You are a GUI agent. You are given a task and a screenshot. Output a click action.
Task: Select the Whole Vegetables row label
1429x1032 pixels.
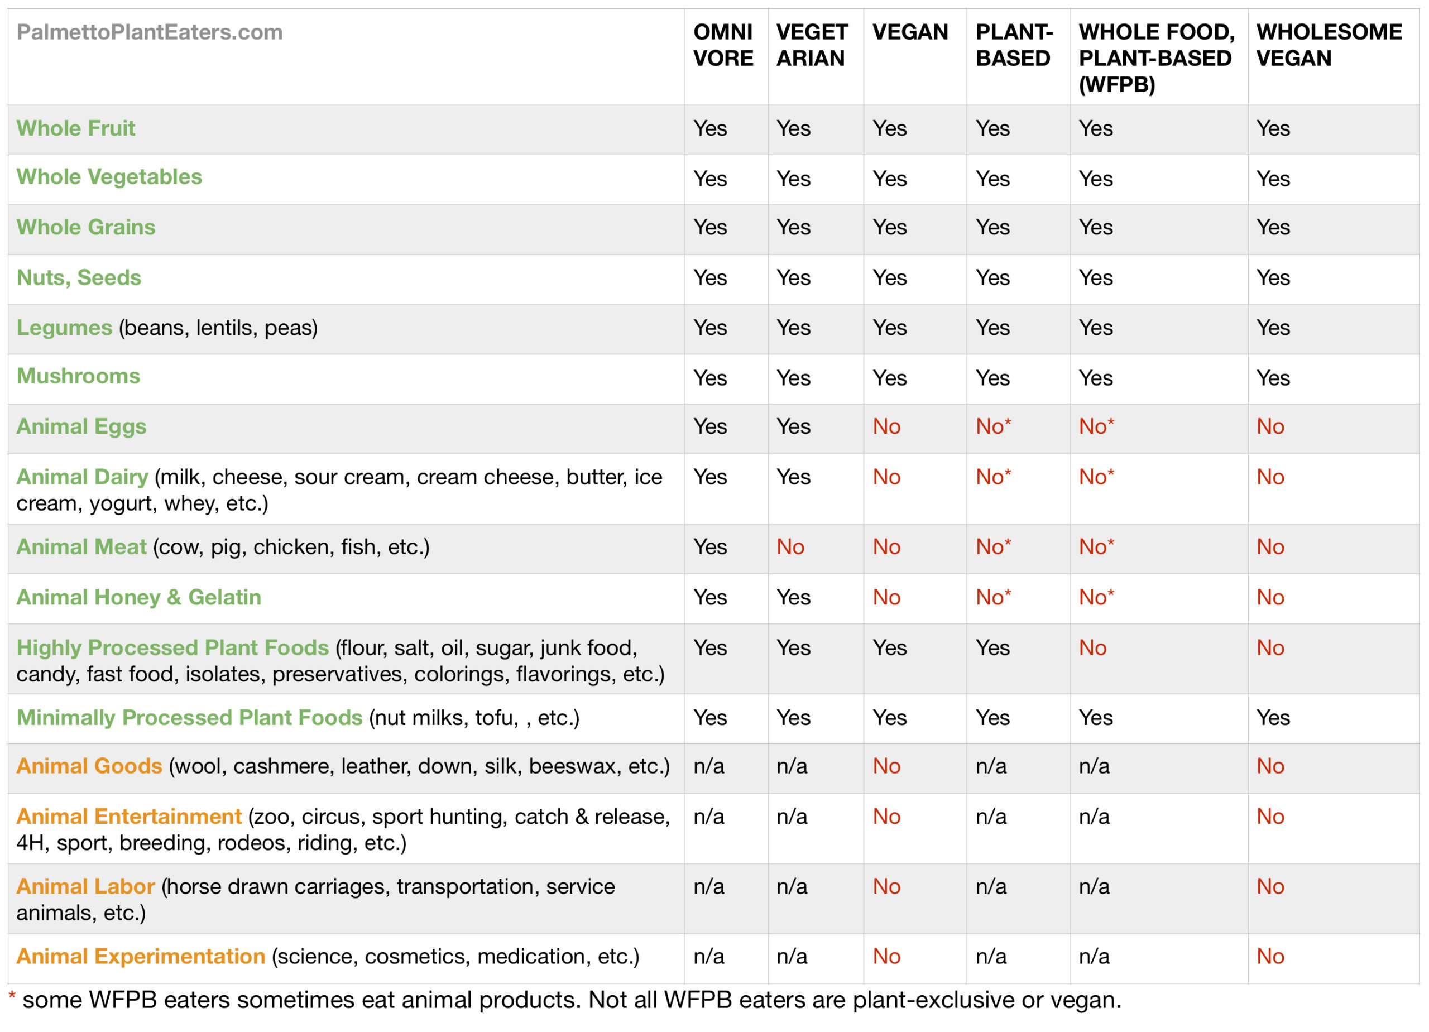point(109,177)
